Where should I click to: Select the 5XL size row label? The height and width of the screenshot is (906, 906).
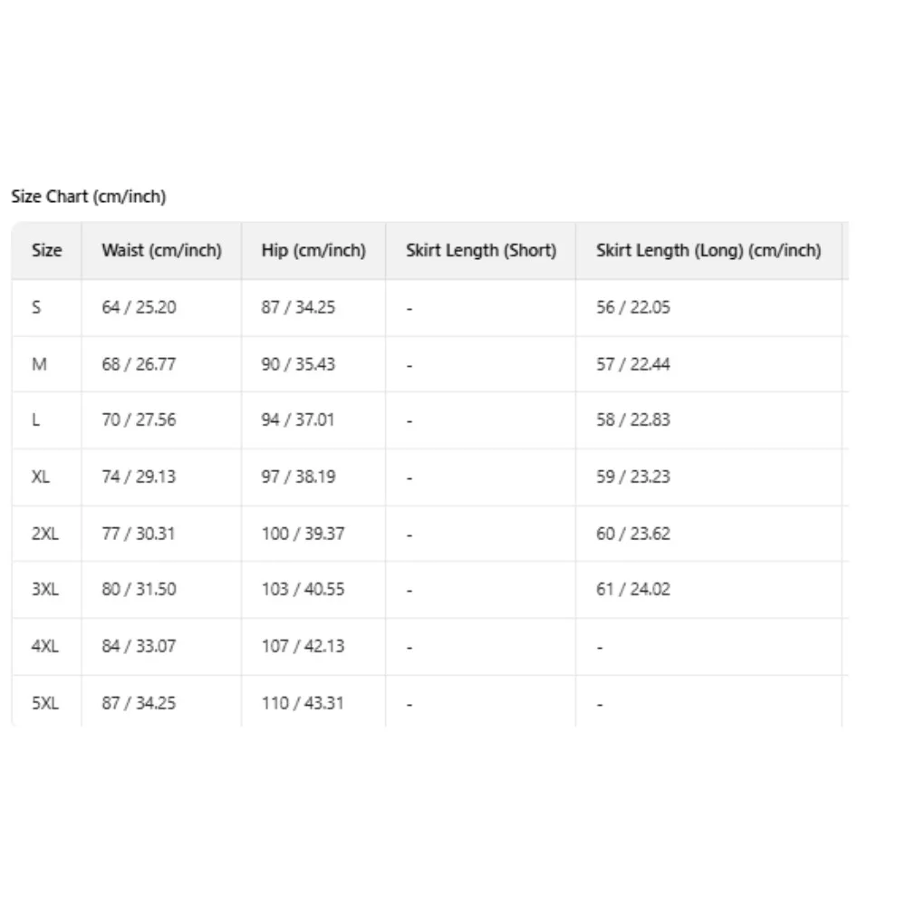tap(45, 703)
